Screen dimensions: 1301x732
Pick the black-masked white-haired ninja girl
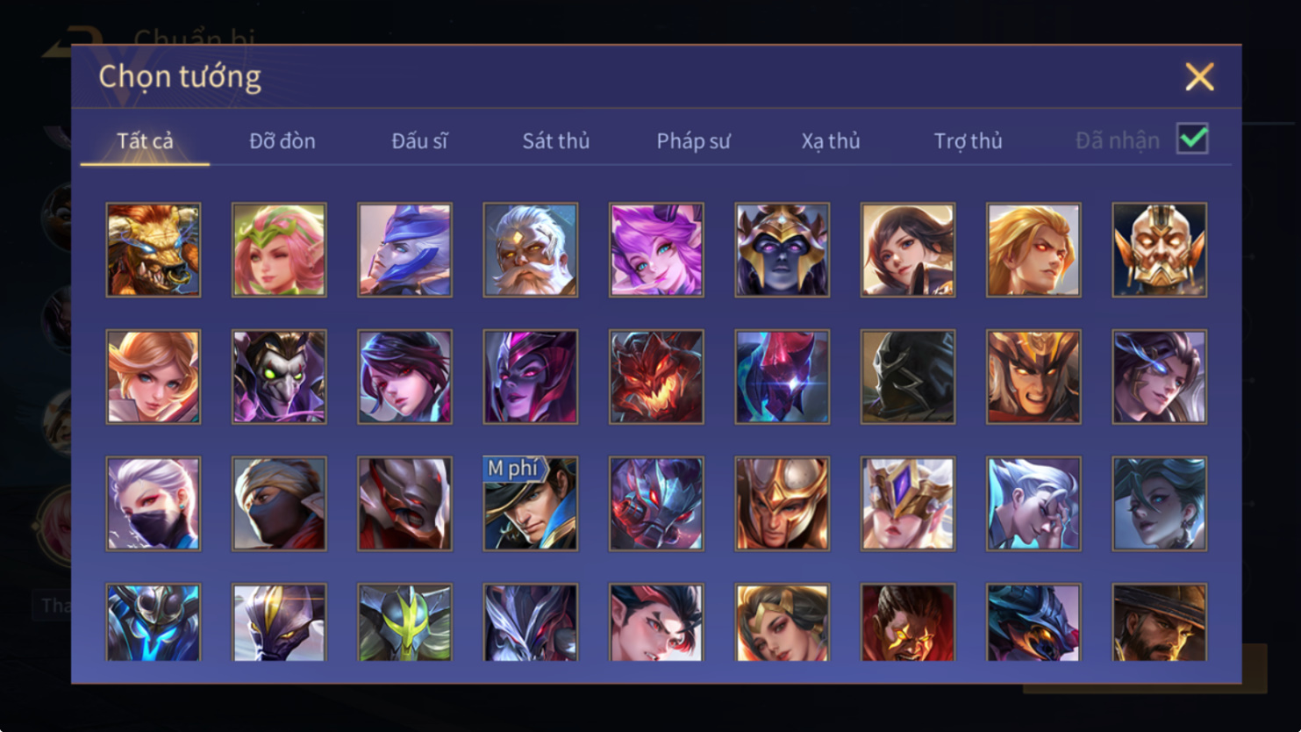pos(154,504)
